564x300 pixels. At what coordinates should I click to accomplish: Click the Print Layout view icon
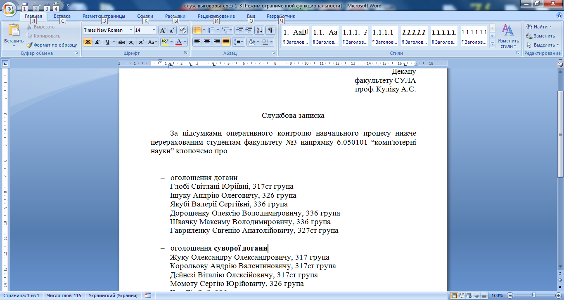pos(454,295)
